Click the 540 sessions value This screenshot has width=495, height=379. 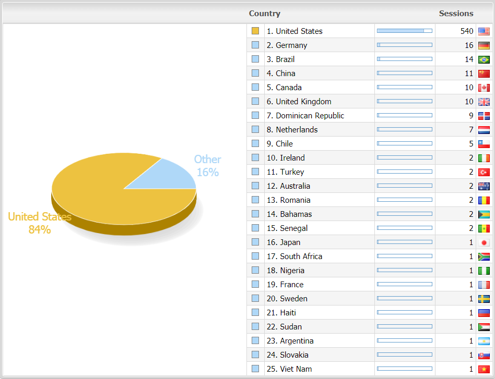[x=467, y=31]
